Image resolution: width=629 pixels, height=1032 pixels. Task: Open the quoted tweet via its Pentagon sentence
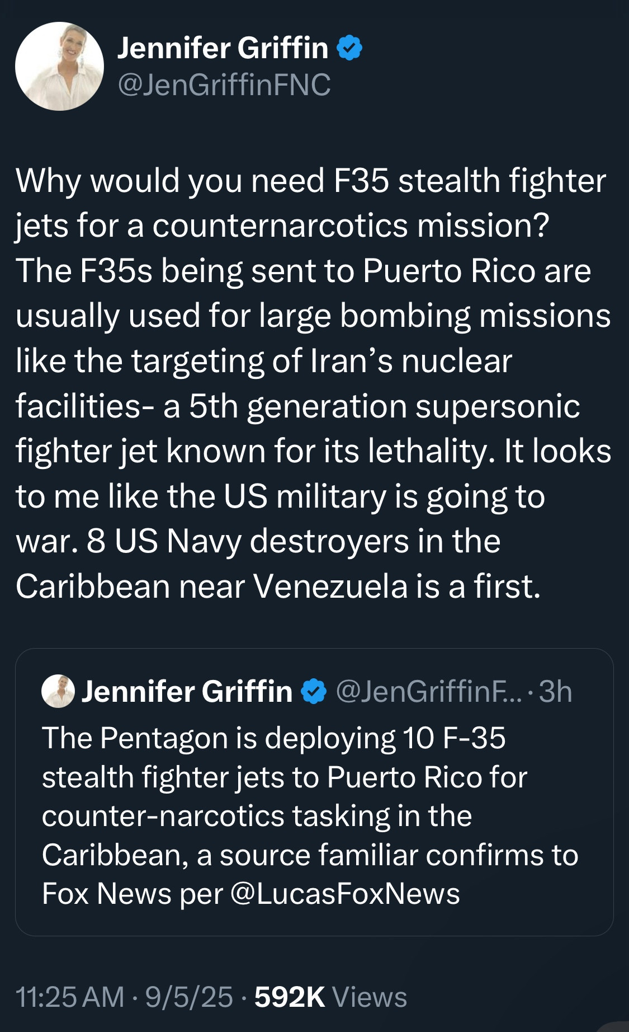(274, 738)
